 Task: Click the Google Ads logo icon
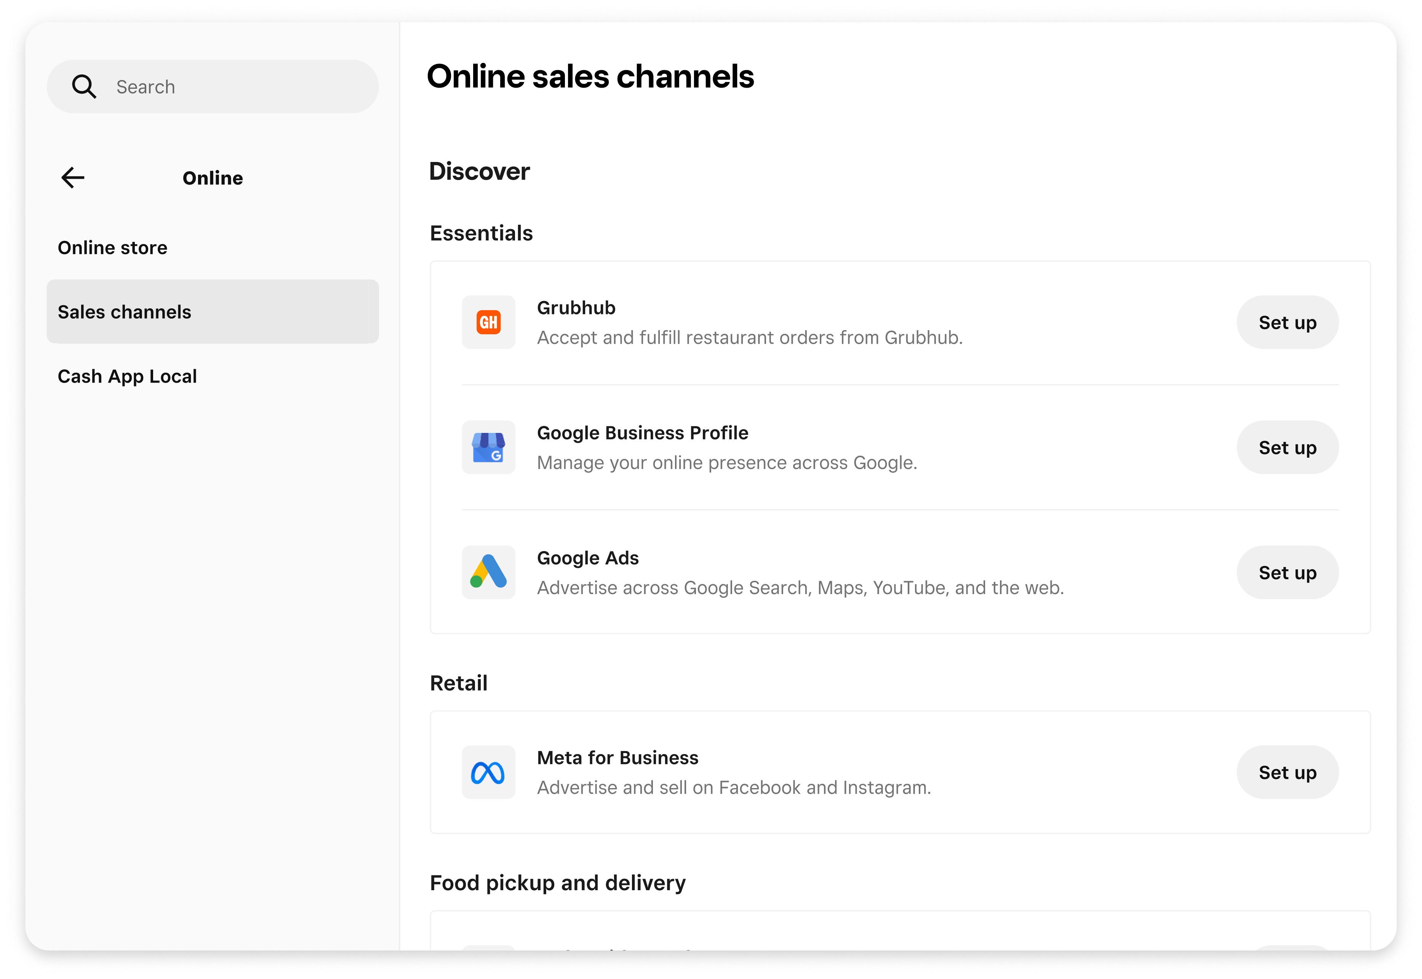pyautogui.click(x=488, y=572)
